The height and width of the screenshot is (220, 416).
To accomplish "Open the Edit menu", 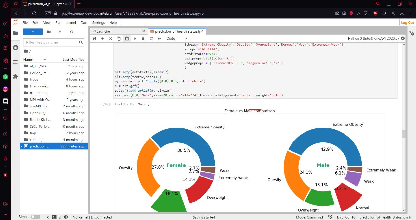I will click(x=35, y=23).
